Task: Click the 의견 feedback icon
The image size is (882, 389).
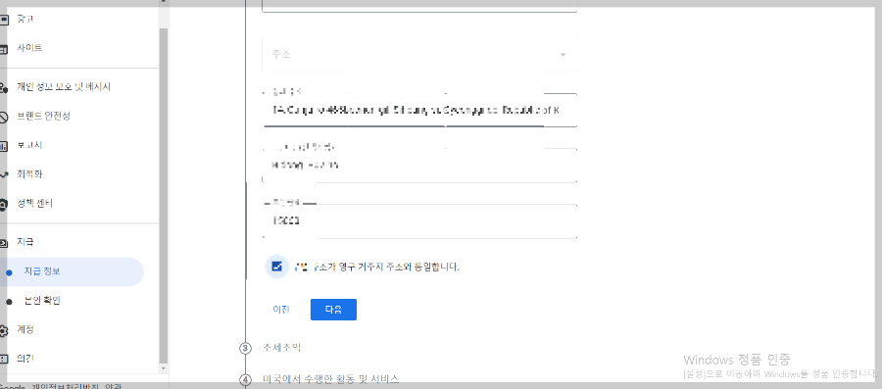Action: 4,359
